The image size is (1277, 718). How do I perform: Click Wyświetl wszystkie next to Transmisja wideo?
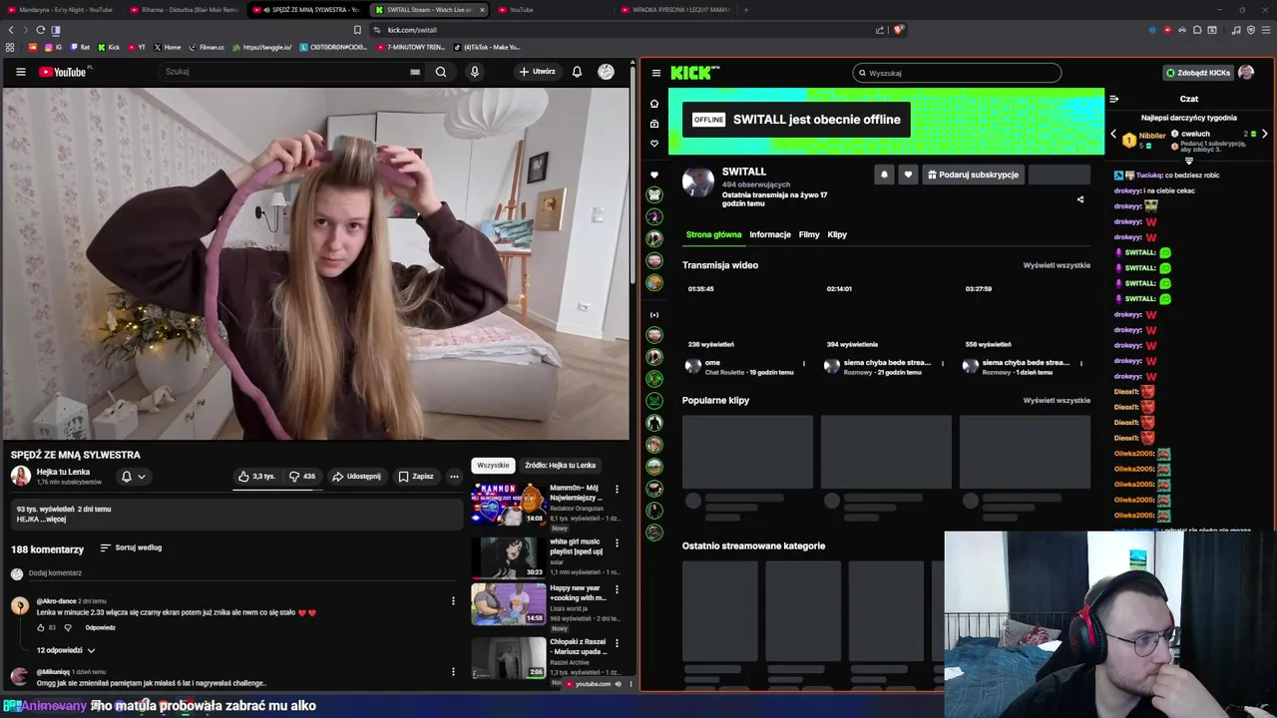tap(1057, 265)
